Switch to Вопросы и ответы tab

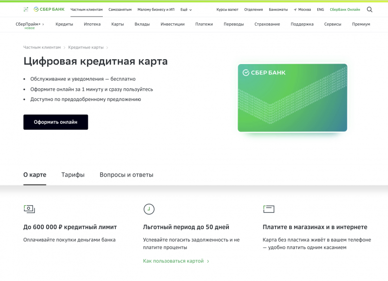click(127, 175)
